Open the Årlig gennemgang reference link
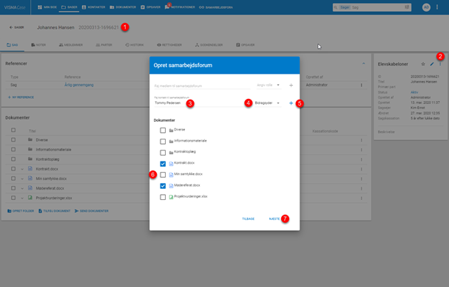The image size is (449, 287). (79, 85)
